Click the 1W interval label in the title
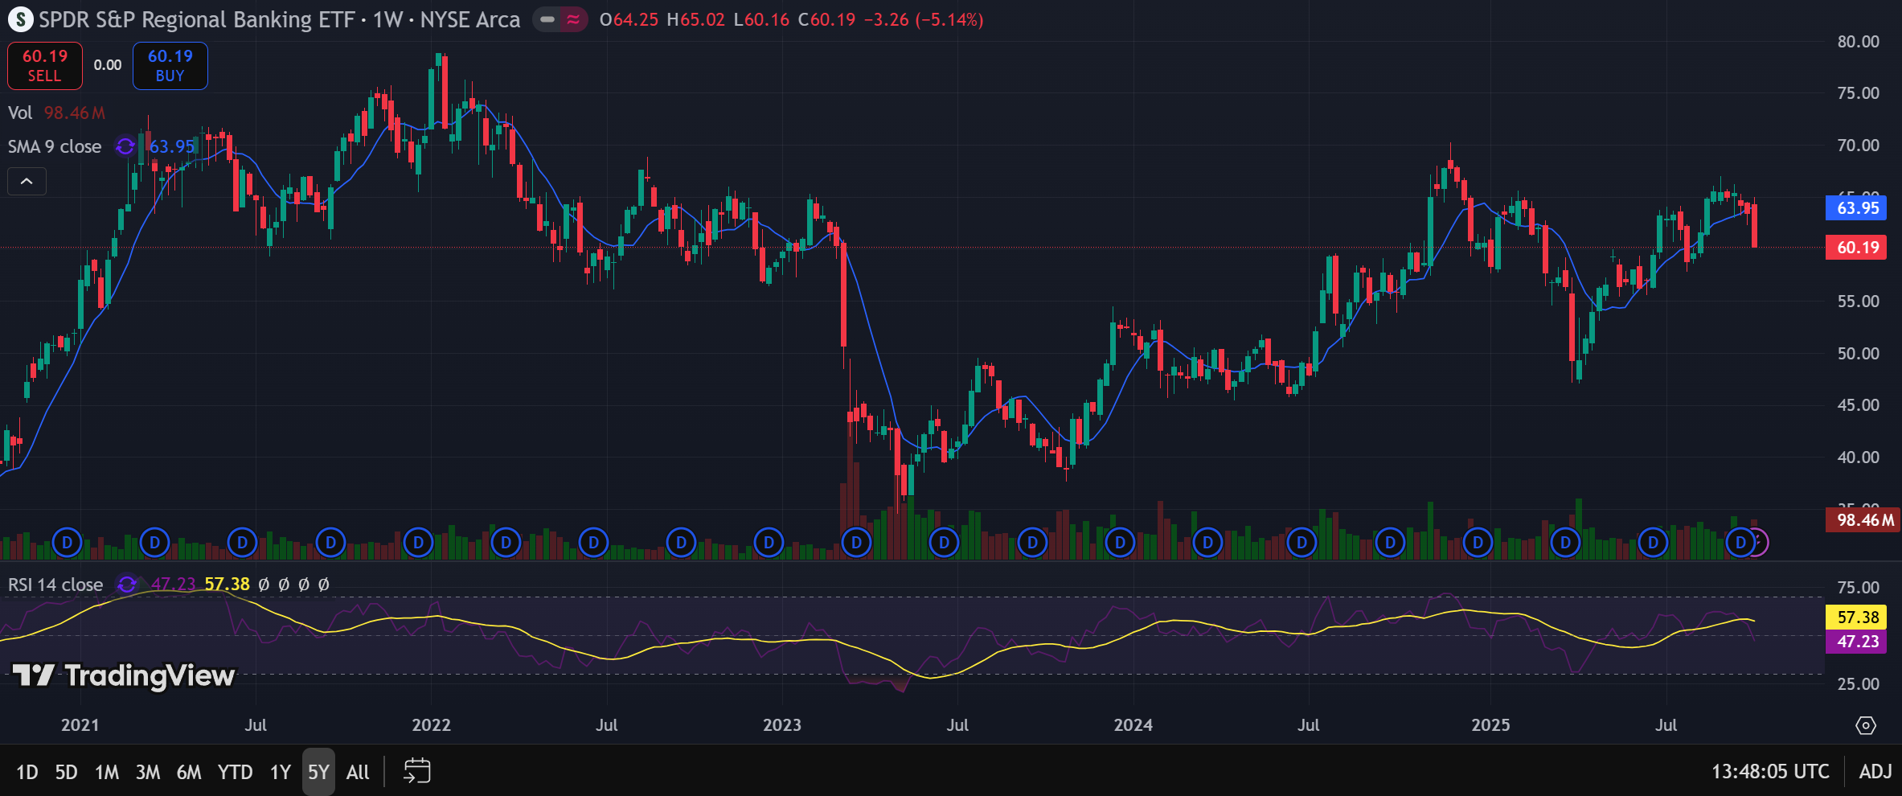Viewport: 1902px width, 796px height. coord(387,19)
